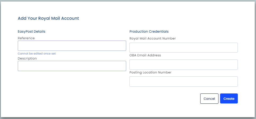This screenshot has width=256, height=119.
Task: Click the 'Add Your Royal Mail Account' title
Action: tap(48, 18)
